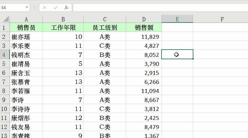248x138 pixels.
Task: Select column C header
Action: pyautogui.click(x=105, y=19)
